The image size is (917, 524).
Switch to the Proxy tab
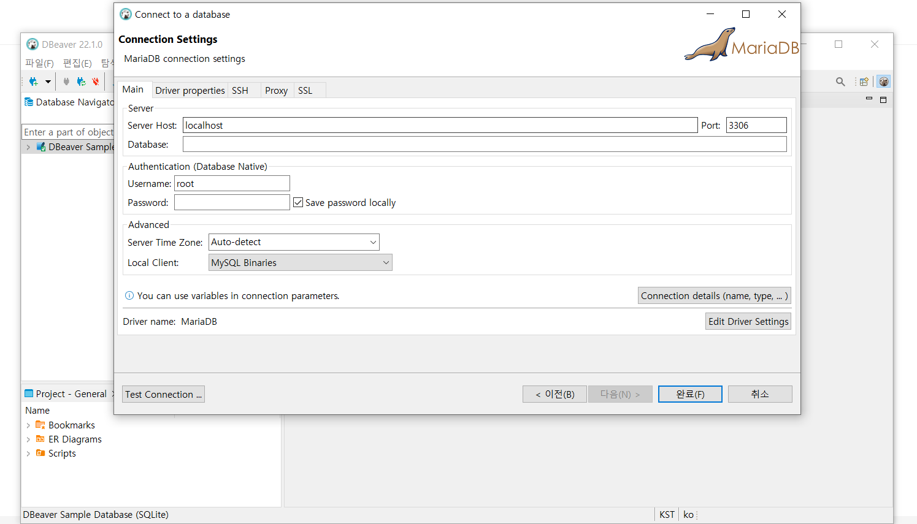tap(276, 90)
